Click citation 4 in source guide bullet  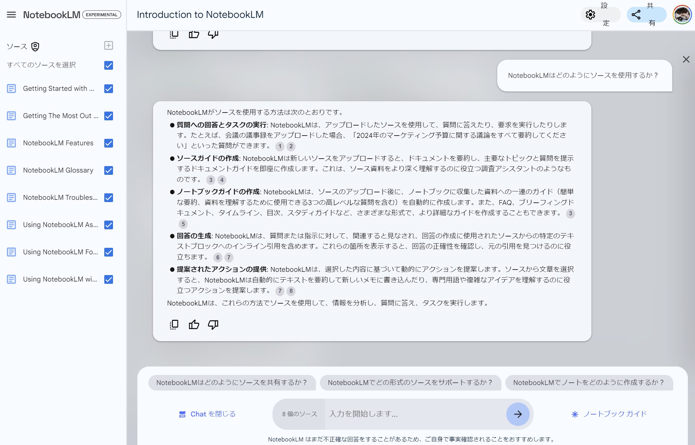(x=222, y=180)
